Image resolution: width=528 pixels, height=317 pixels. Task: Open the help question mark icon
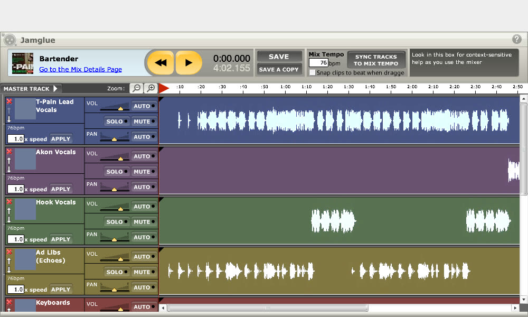[516, 40]
